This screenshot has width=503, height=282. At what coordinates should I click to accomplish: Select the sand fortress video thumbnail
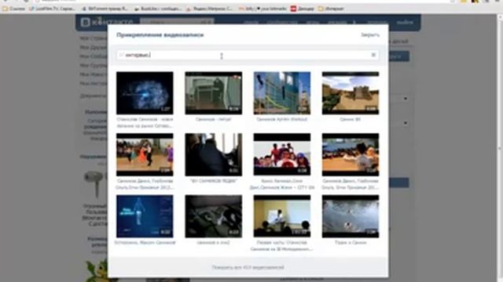[x=351, y=93]
